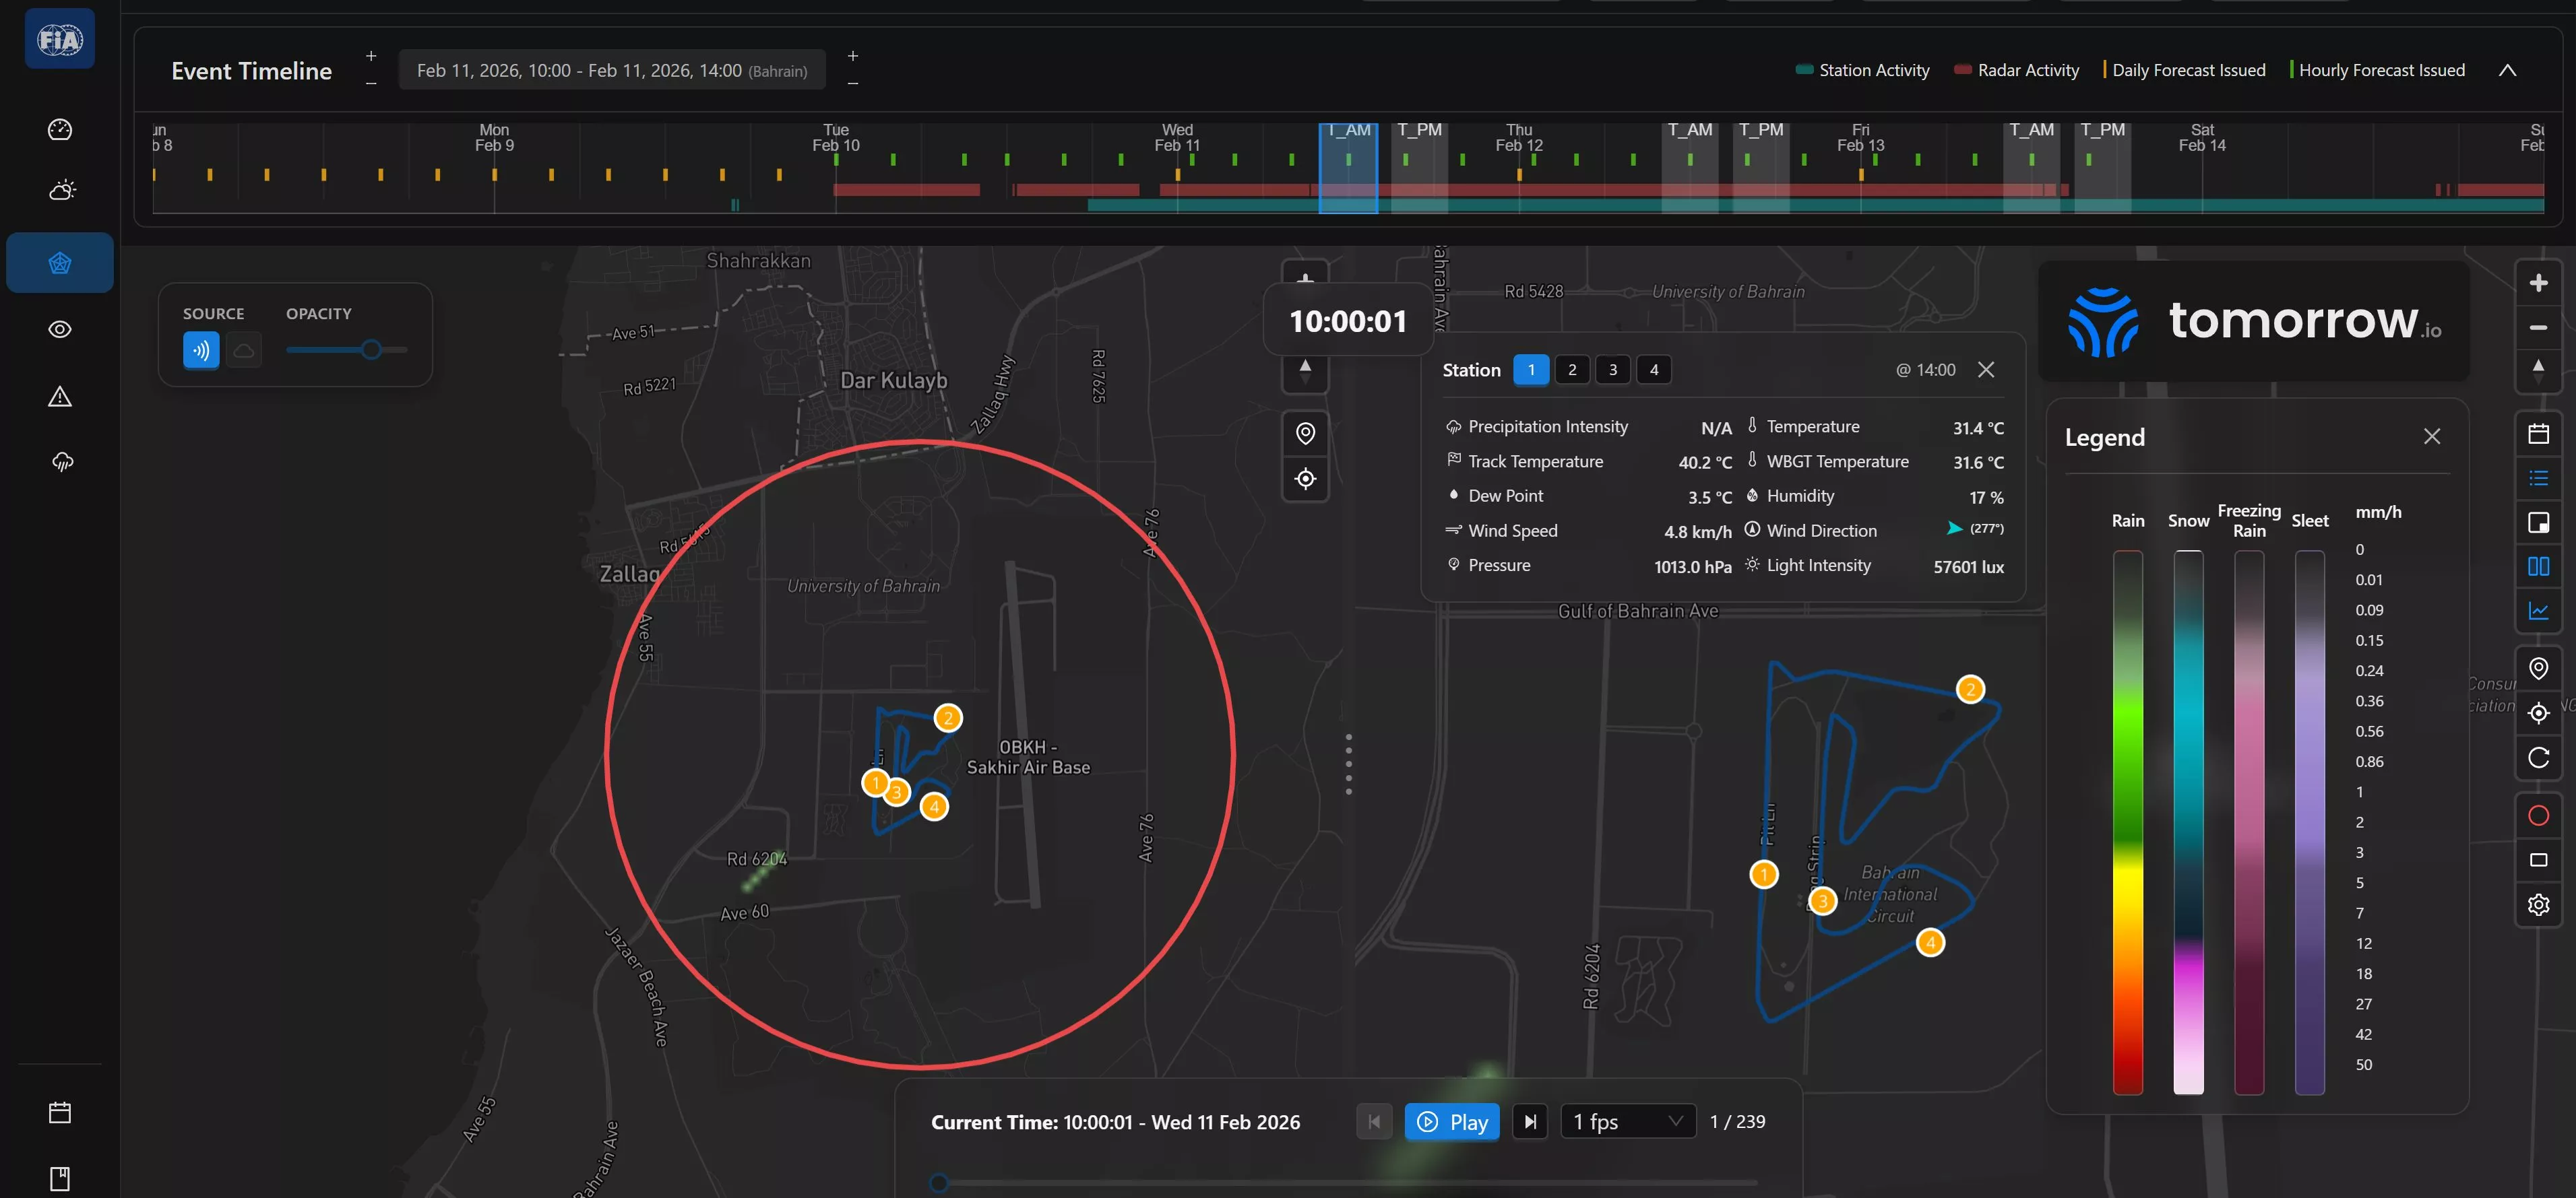
Task: Select the red circle draw tool
Action: point(2538,816)
